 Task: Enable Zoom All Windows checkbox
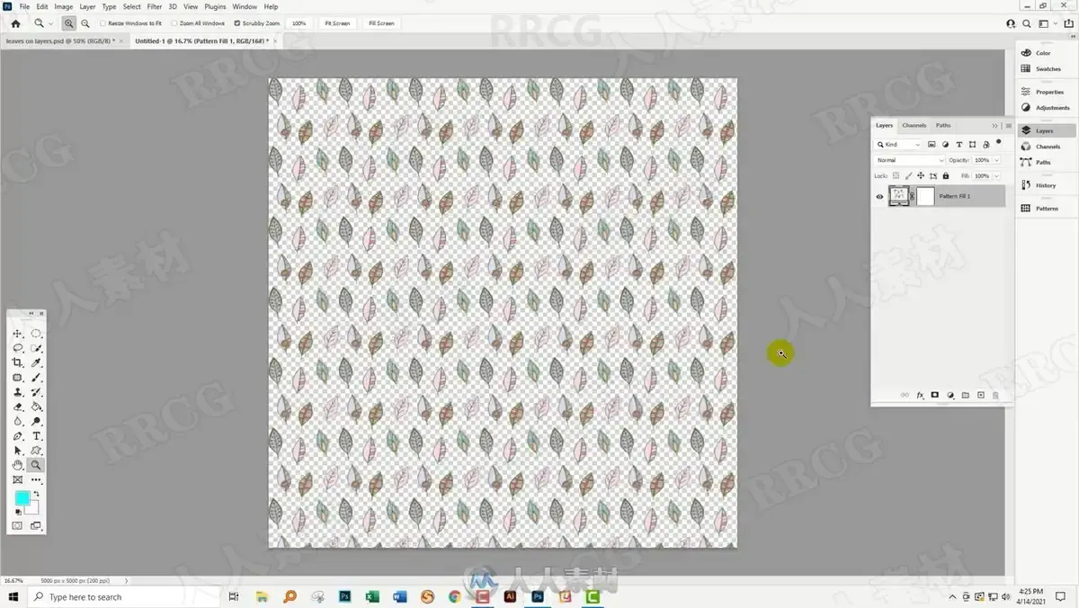click(174, 23)
